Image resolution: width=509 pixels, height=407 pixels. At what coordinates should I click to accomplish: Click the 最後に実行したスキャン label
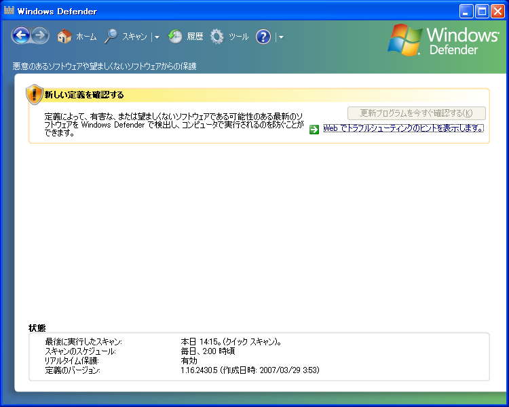tap(83, 342)
